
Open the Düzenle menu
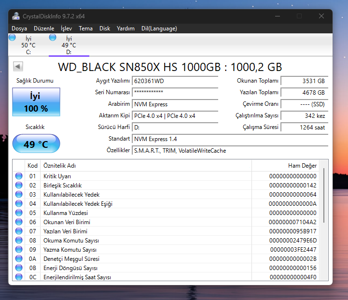44,29
